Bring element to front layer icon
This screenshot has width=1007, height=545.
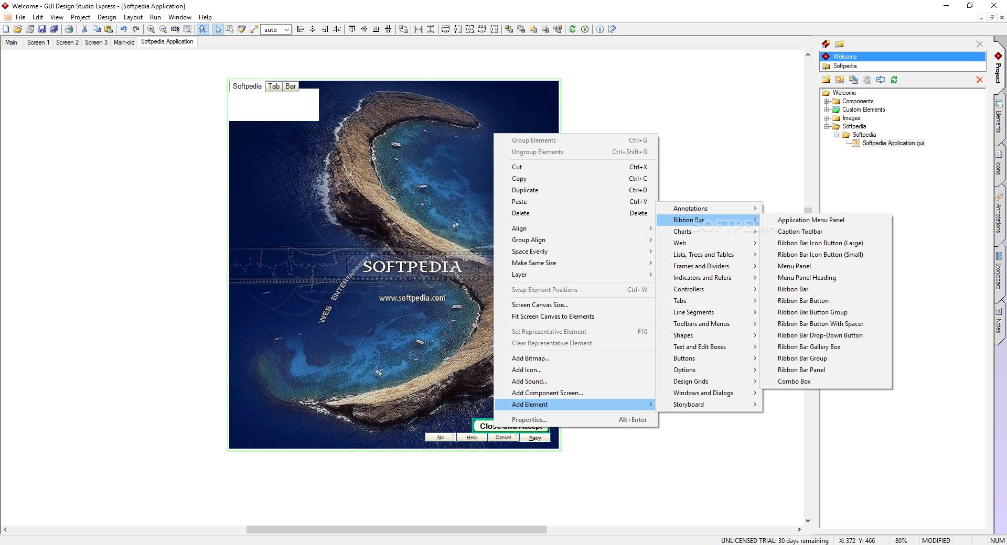pos(509,29)
